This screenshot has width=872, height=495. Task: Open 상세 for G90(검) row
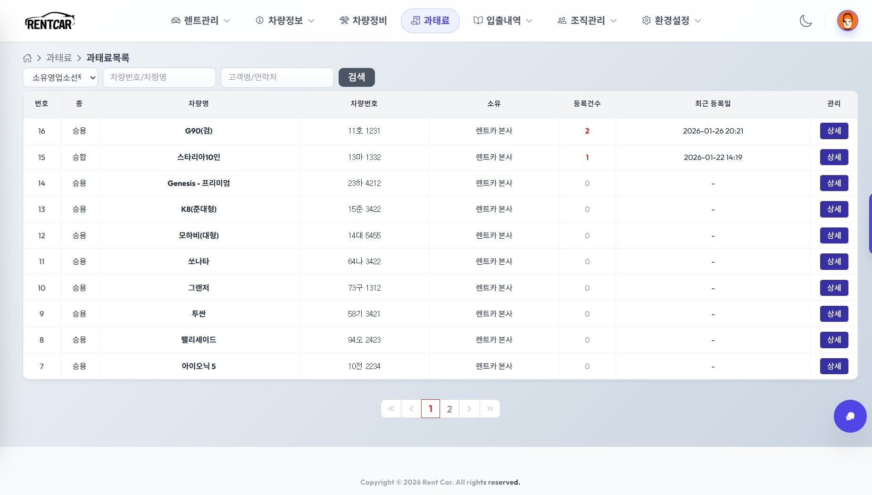coord(834,131)
